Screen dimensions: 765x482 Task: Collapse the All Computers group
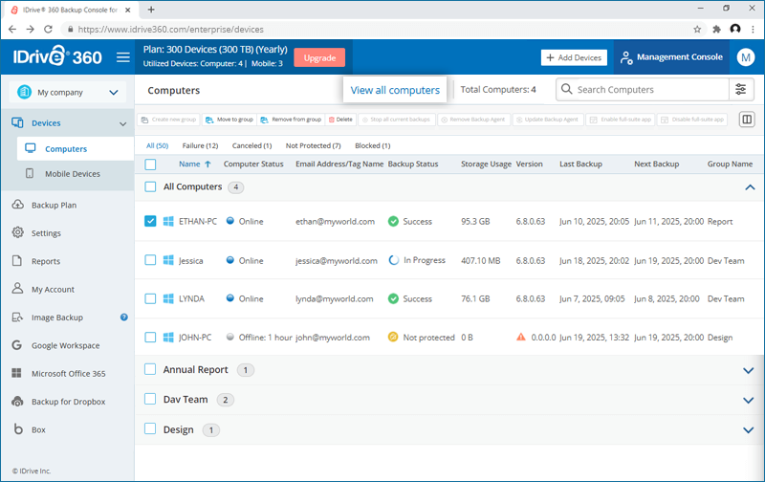coord(750,187)
